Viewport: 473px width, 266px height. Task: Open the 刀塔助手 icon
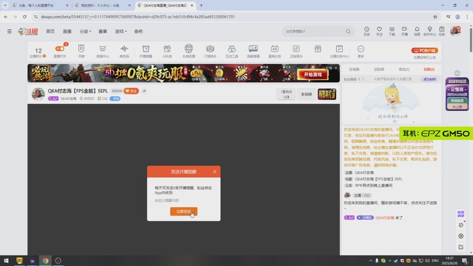coord(210,48)
